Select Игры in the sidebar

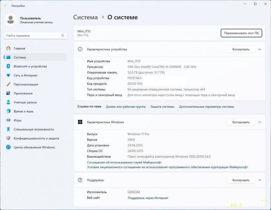[x=35, y=120]
